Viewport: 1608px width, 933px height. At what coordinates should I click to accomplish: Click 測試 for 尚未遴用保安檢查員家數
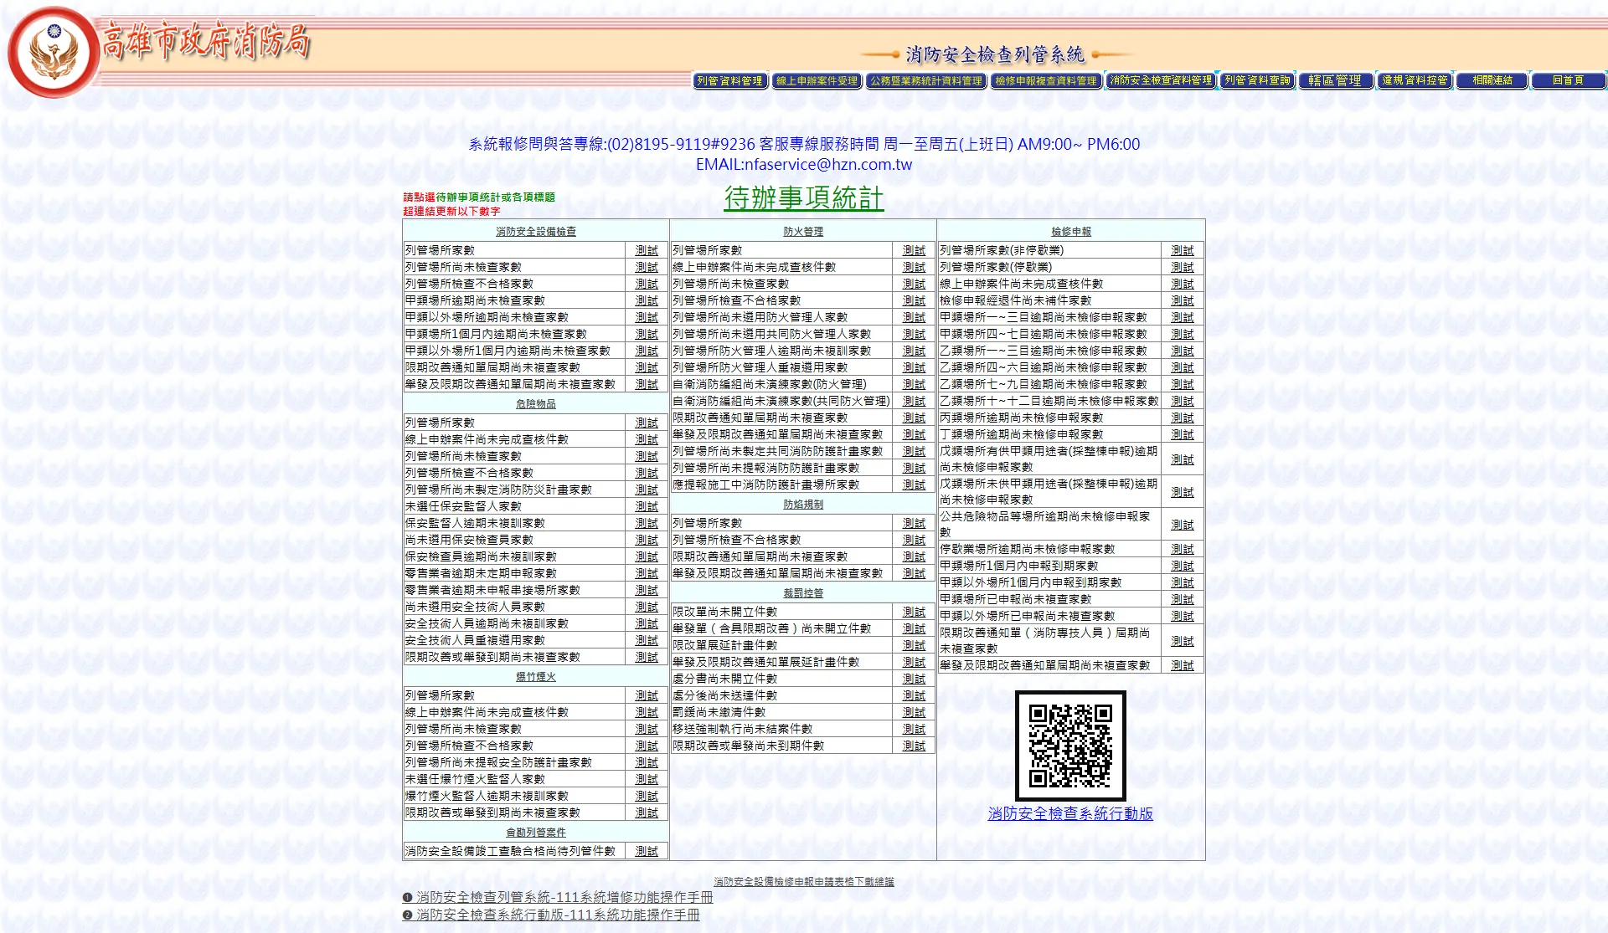pos(647,540)
